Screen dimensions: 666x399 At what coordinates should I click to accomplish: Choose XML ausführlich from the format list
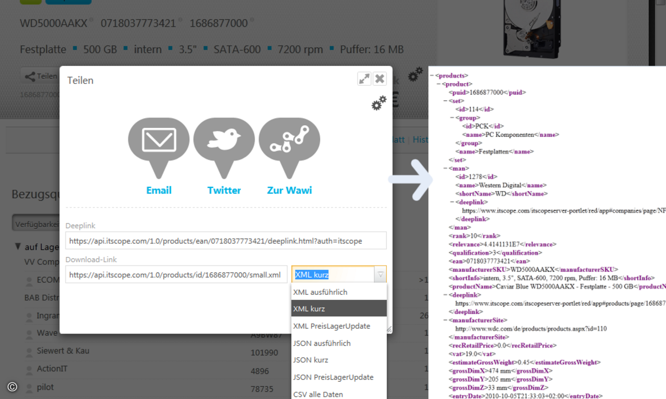pyautogui.click(x=339, y=292)
